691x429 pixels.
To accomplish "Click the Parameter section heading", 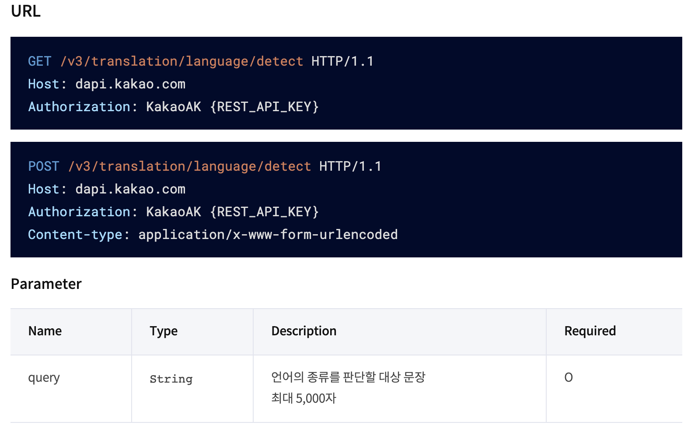I will point(46,284).
